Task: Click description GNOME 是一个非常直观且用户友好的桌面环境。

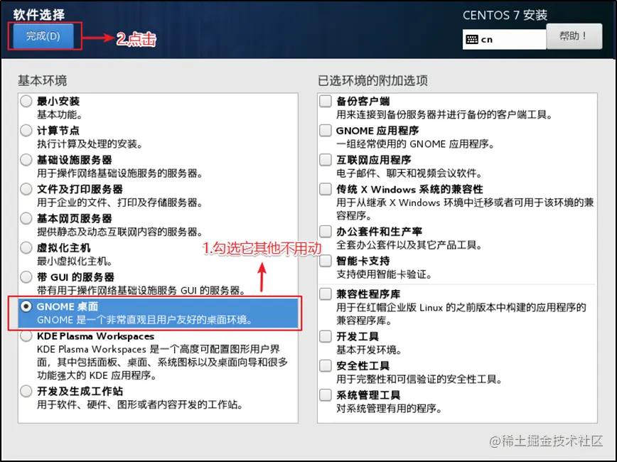Action: point(145,320)
